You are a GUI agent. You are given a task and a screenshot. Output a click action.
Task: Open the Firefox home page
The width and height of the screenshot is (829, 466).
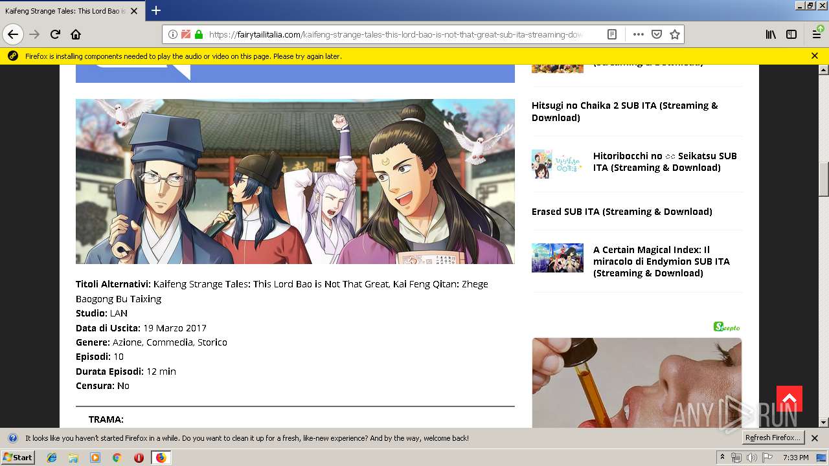click(76, 34)
